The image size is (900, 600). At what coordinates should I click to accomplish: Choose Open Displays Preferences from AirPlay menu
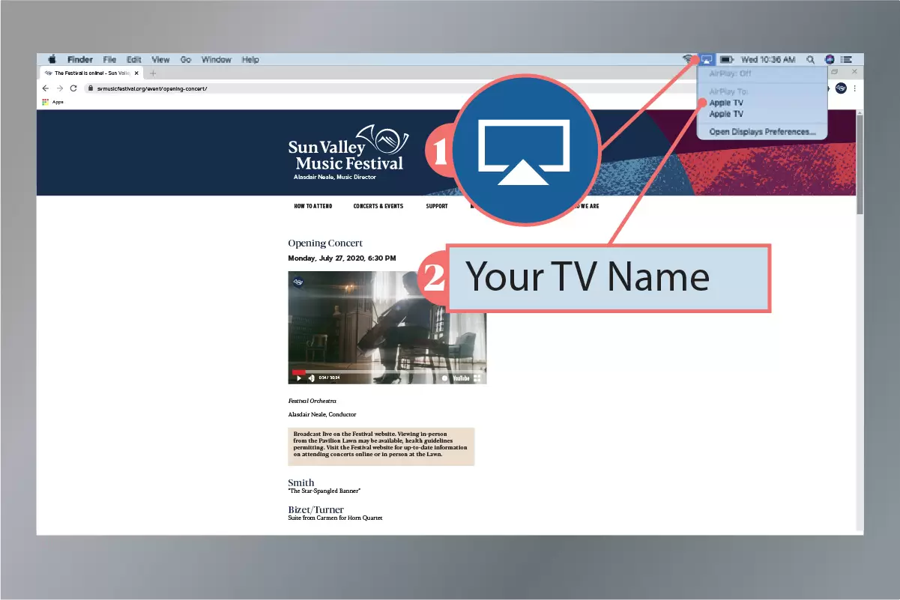point(762,132)
